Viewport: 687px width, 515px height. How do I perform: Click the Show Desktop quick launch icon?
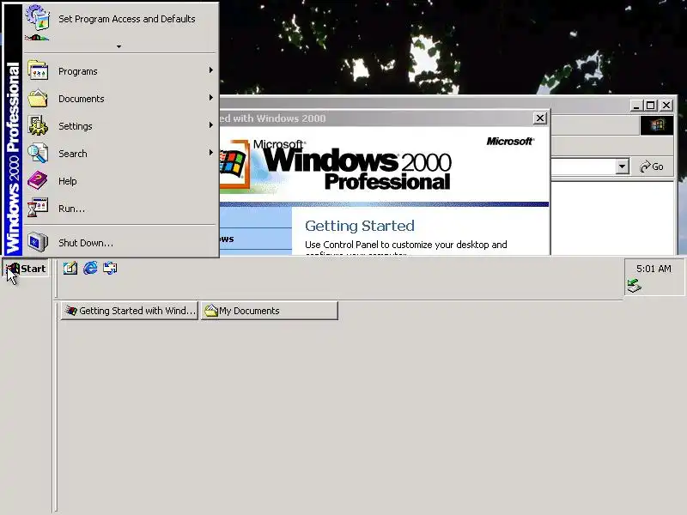pos(70,268)
